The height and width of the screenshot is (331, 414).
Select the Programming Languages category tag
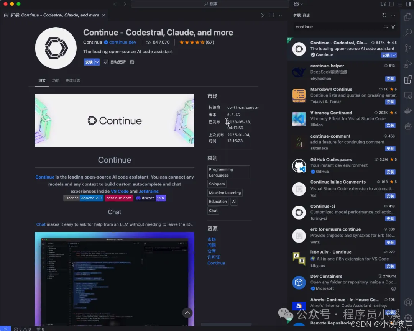[x=228, y=172]
